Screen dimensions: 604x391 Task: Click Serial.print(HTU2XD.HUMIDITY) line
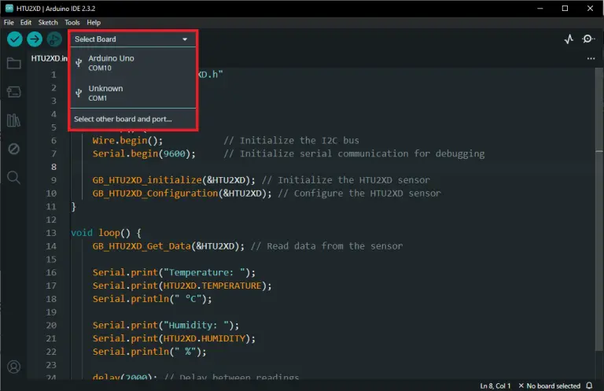pyautogui.click(x=174, y=338)
